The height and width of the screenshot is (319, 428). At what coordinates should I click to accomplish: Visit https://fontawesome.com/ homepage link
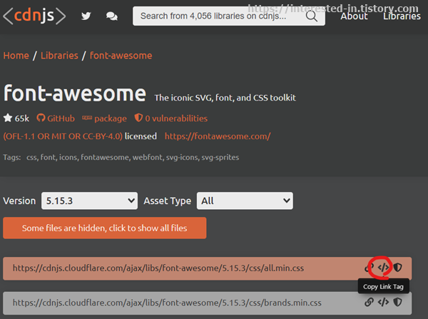click(x=218, y=136)
